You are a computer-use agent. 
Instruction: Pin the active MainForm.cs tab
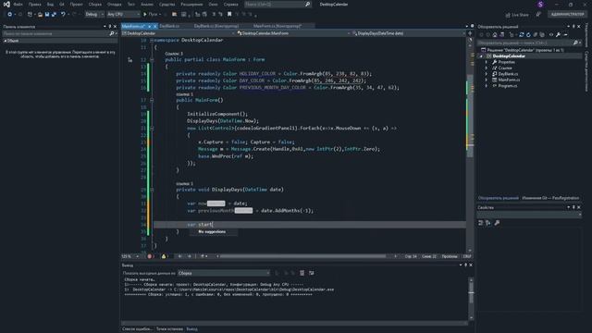pyautogui.click(x=150, y=27)
